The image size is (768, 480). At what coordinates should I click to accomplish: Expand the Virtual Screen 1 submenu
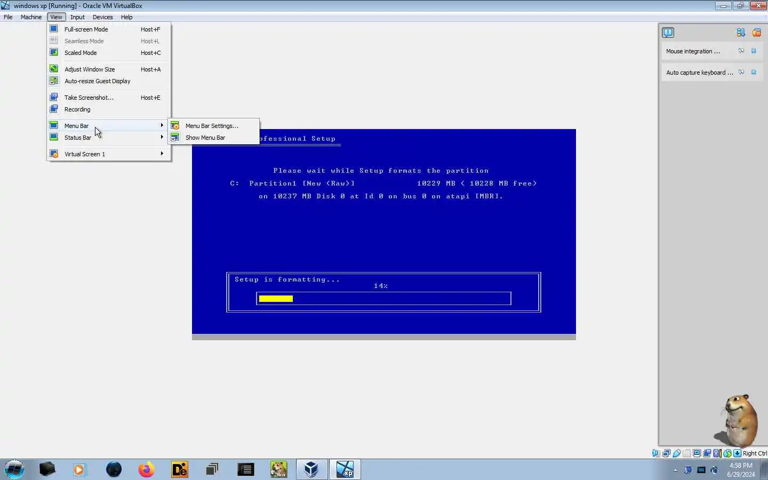click(x=109, y=154)
